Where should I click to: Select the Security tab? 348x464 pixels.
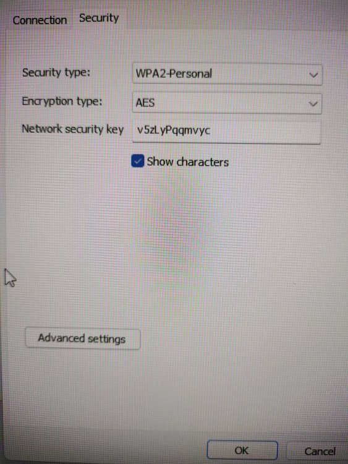click(99, 19)
